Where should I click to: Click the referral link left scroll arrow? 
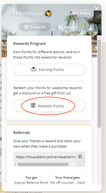[15, 165]
